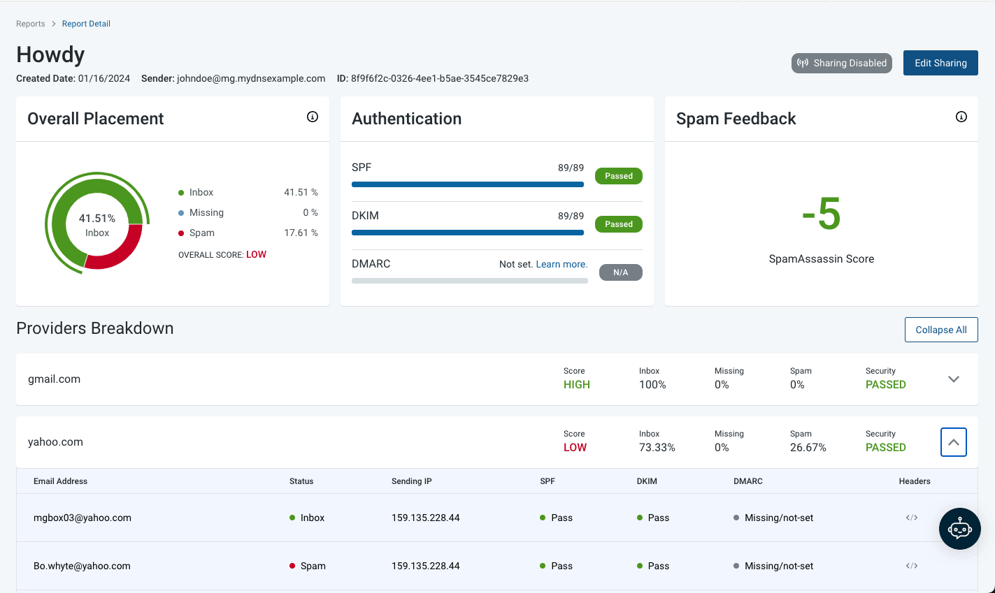Viewport: 995px width, 593px height.
Task: View headers for Bo.whyte@yahoo.com
Action: pyautogui.click(x=912, y=566)
